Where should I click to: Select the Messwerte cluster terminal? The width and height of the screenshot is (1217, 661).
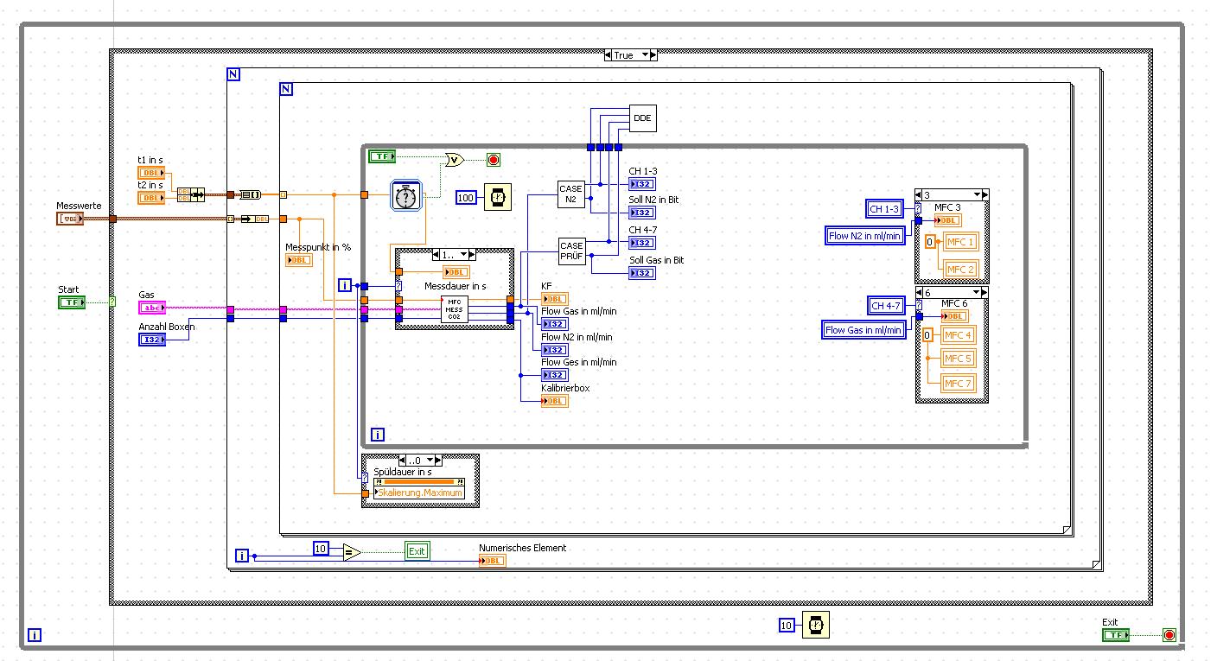coord(70,219)
